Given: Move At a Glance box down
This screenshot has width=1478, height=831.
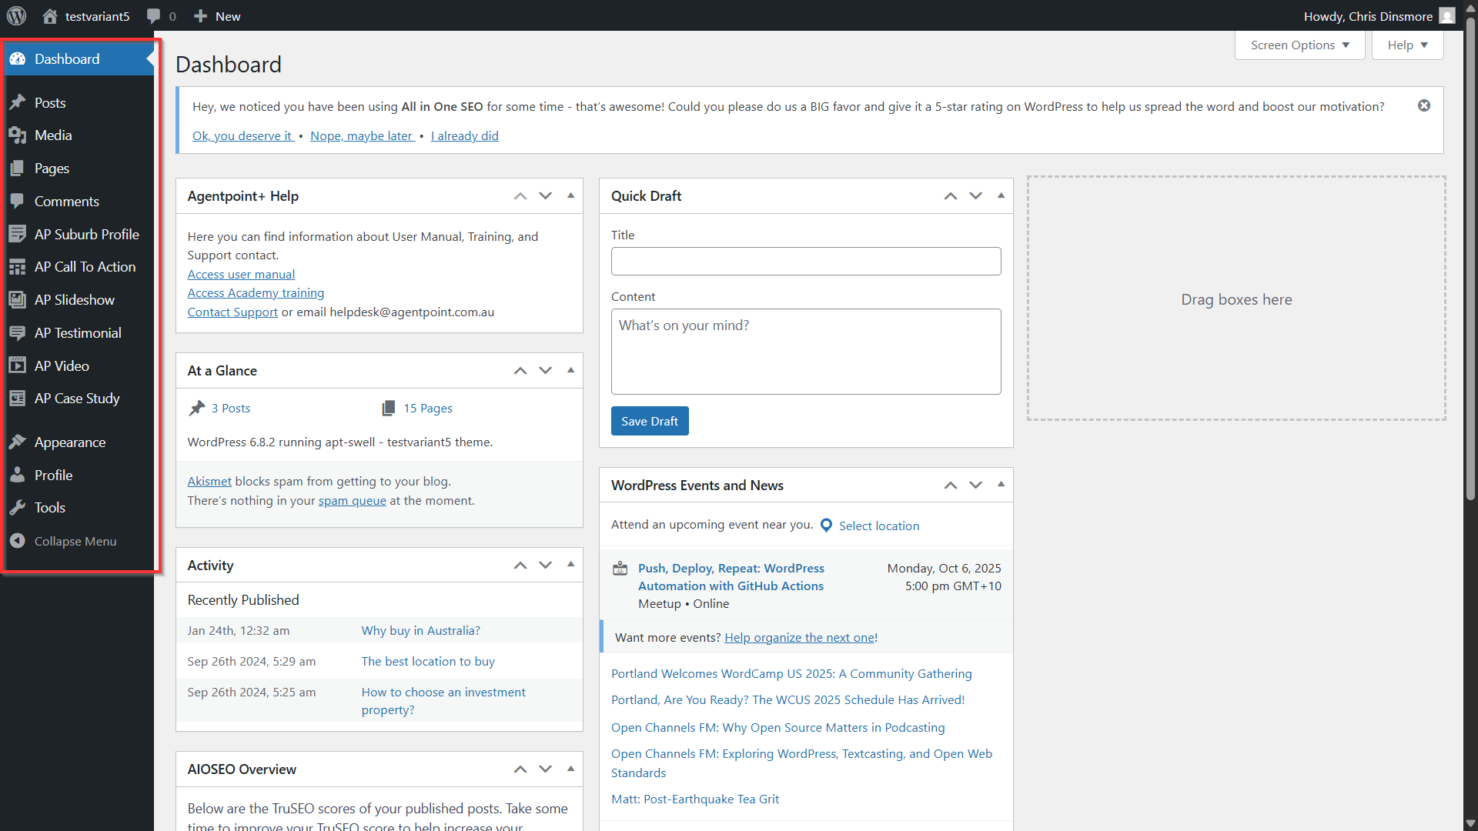Looking at the screenshot, I should coord(546,371).
